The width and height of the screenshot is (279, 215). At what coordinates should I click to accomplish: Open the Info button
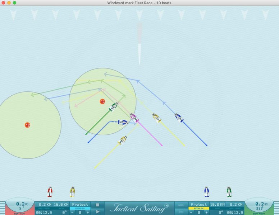click(181, 212)
